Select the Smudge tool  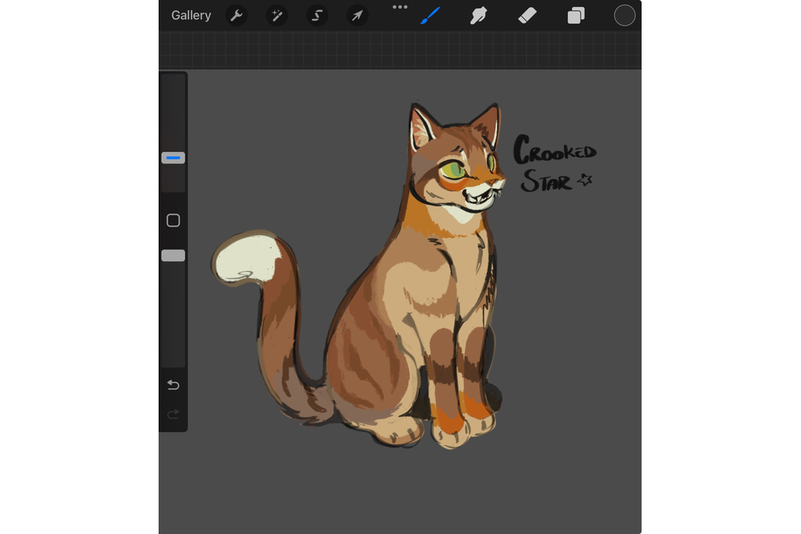[479, 16]
